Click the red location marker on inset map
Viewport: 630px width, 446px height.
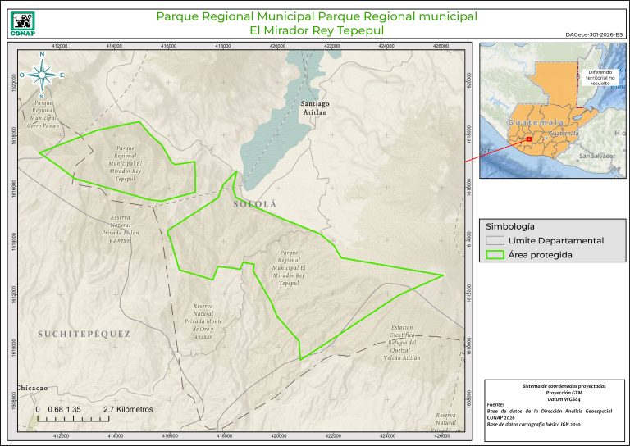point(529,139)
